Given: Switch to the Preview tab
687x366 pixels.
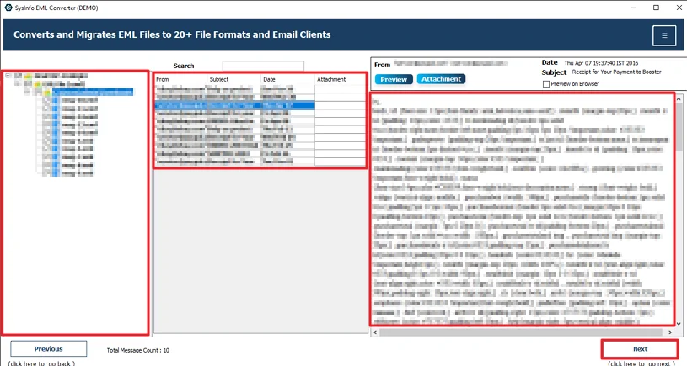Looking at the screenshot, I should pos(393,79).
